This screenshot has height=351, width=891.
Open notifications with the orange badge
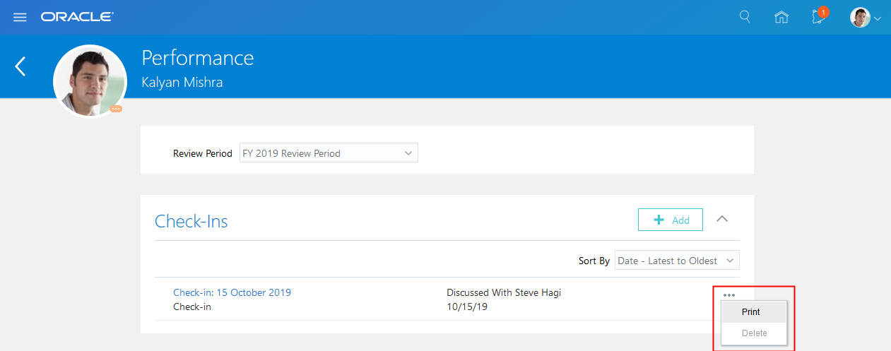coord(819,18)
